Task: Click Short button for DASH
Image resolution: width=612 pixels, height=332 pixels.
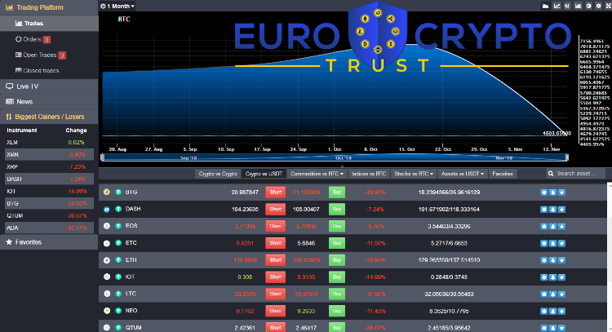Action: (x=276, y=209)
